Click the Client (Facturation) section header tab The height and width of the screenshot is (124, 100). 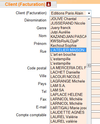(28, 4)
